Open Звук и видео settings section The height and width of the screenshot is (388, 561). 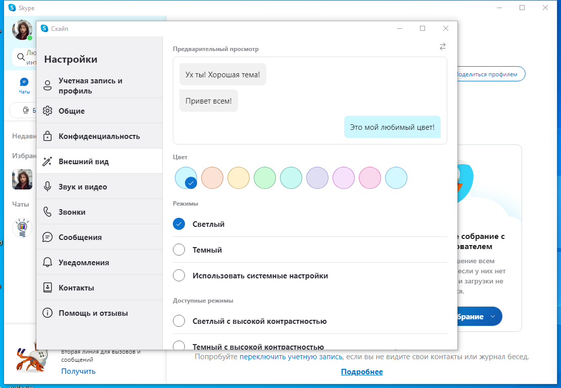100,186
